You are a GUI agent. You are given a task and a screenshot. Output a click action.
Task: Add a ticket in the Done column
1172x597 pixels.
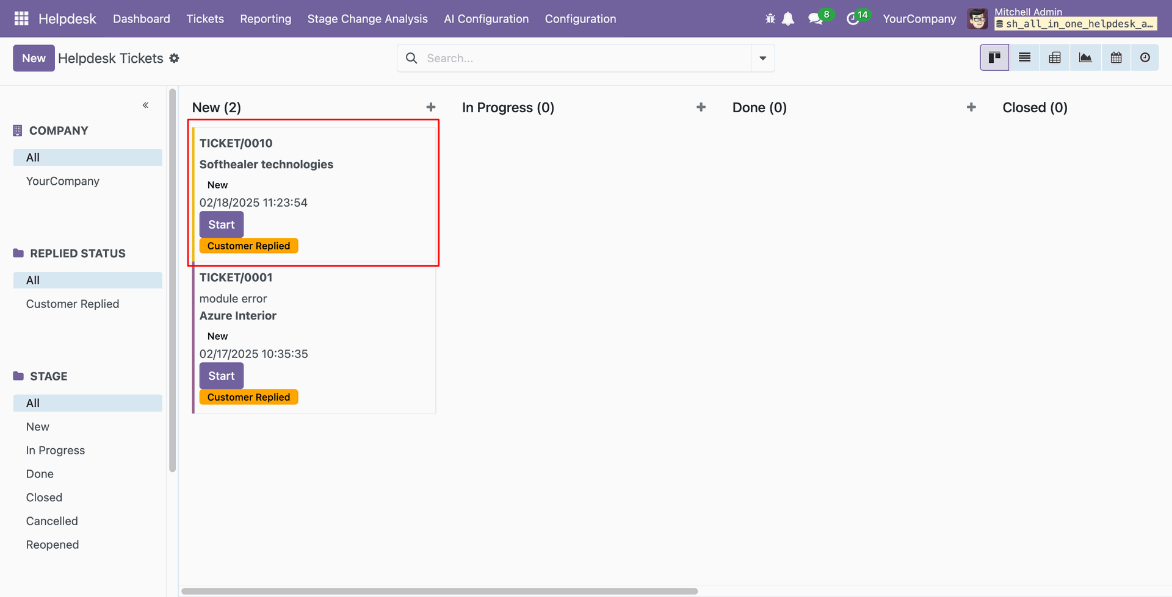click(x=971, y=107)
